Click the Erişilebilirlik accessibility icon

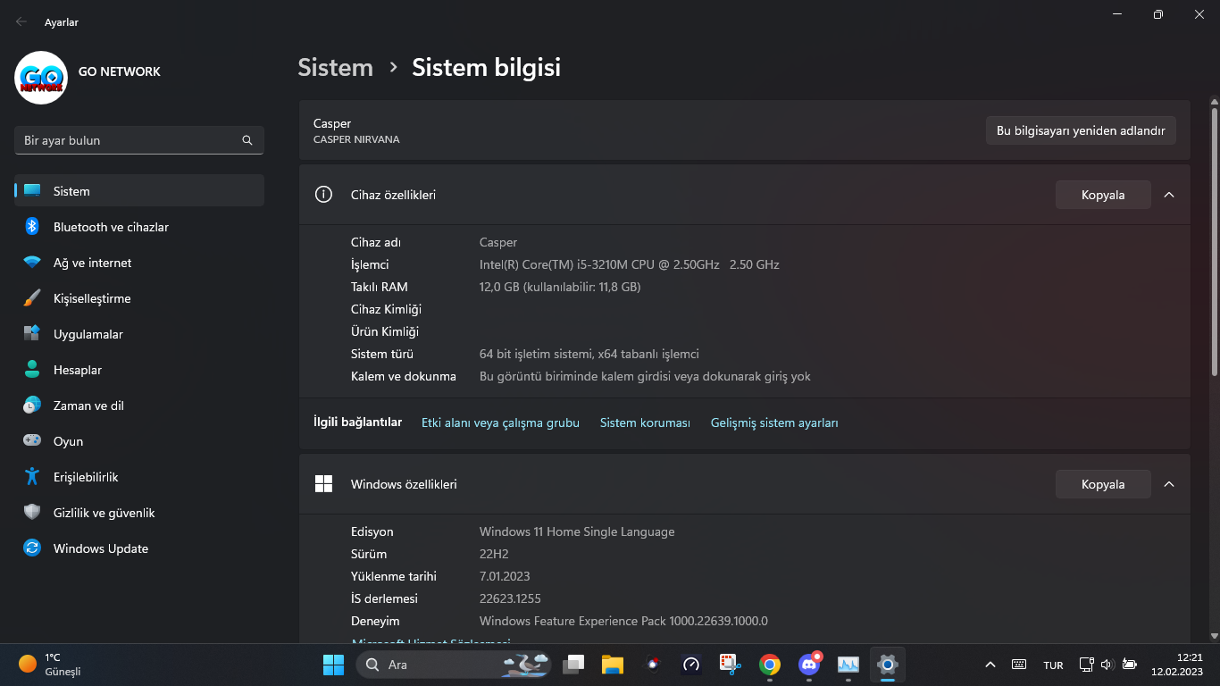coord(32,477)
